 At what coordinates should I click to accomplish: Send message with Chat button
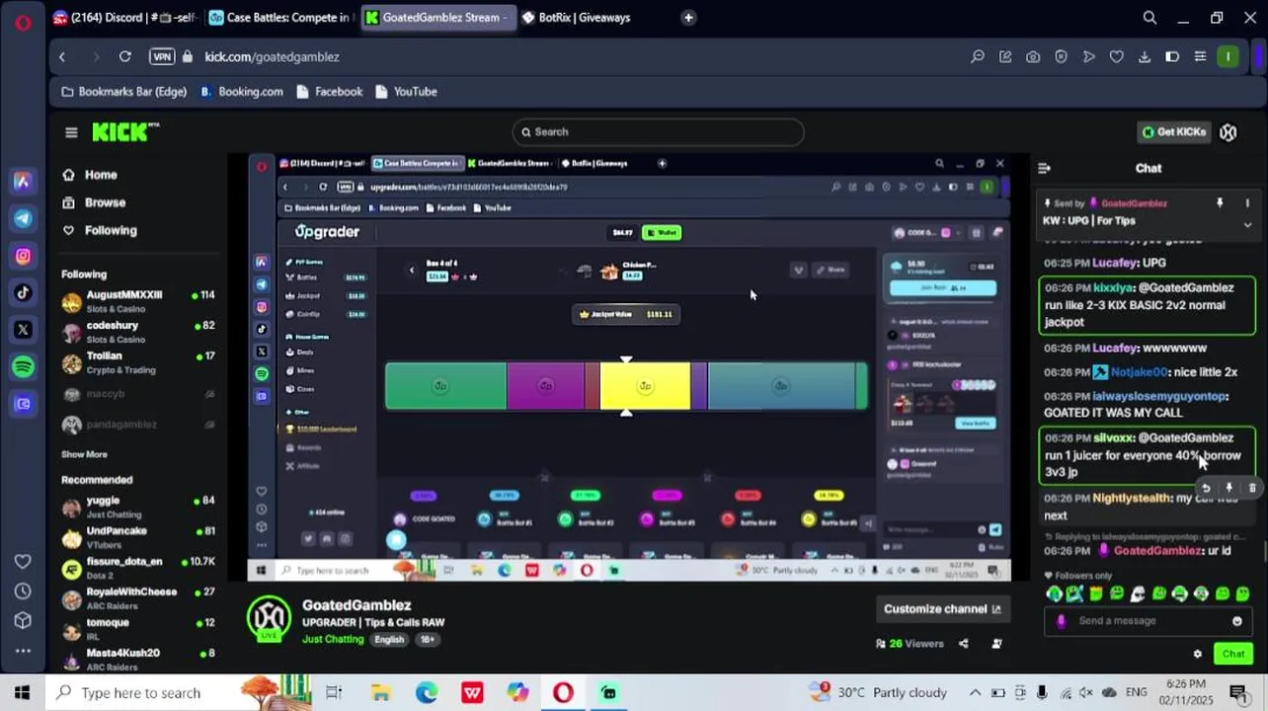1233,654
